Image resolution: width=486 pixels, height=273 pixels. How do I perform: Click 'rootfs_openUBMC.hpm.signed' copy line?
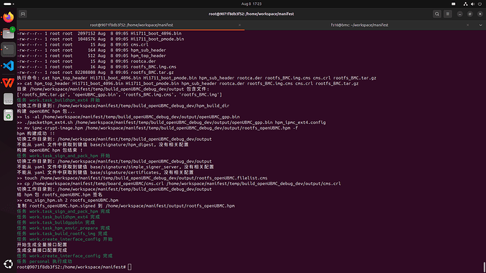coord(126,206)
